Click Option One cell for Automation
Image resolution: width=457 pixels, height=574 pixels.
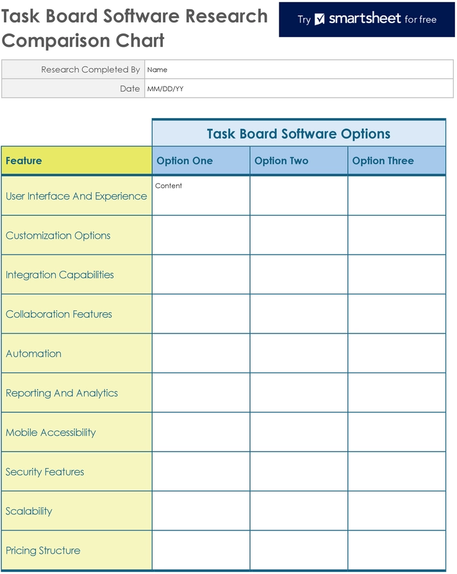[x=201, y=353]
